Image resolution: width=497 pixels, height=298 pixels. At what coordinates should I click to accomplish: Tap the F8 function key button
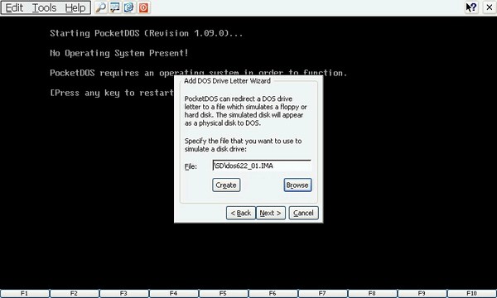pyautogui.click(x=373, y=293)
